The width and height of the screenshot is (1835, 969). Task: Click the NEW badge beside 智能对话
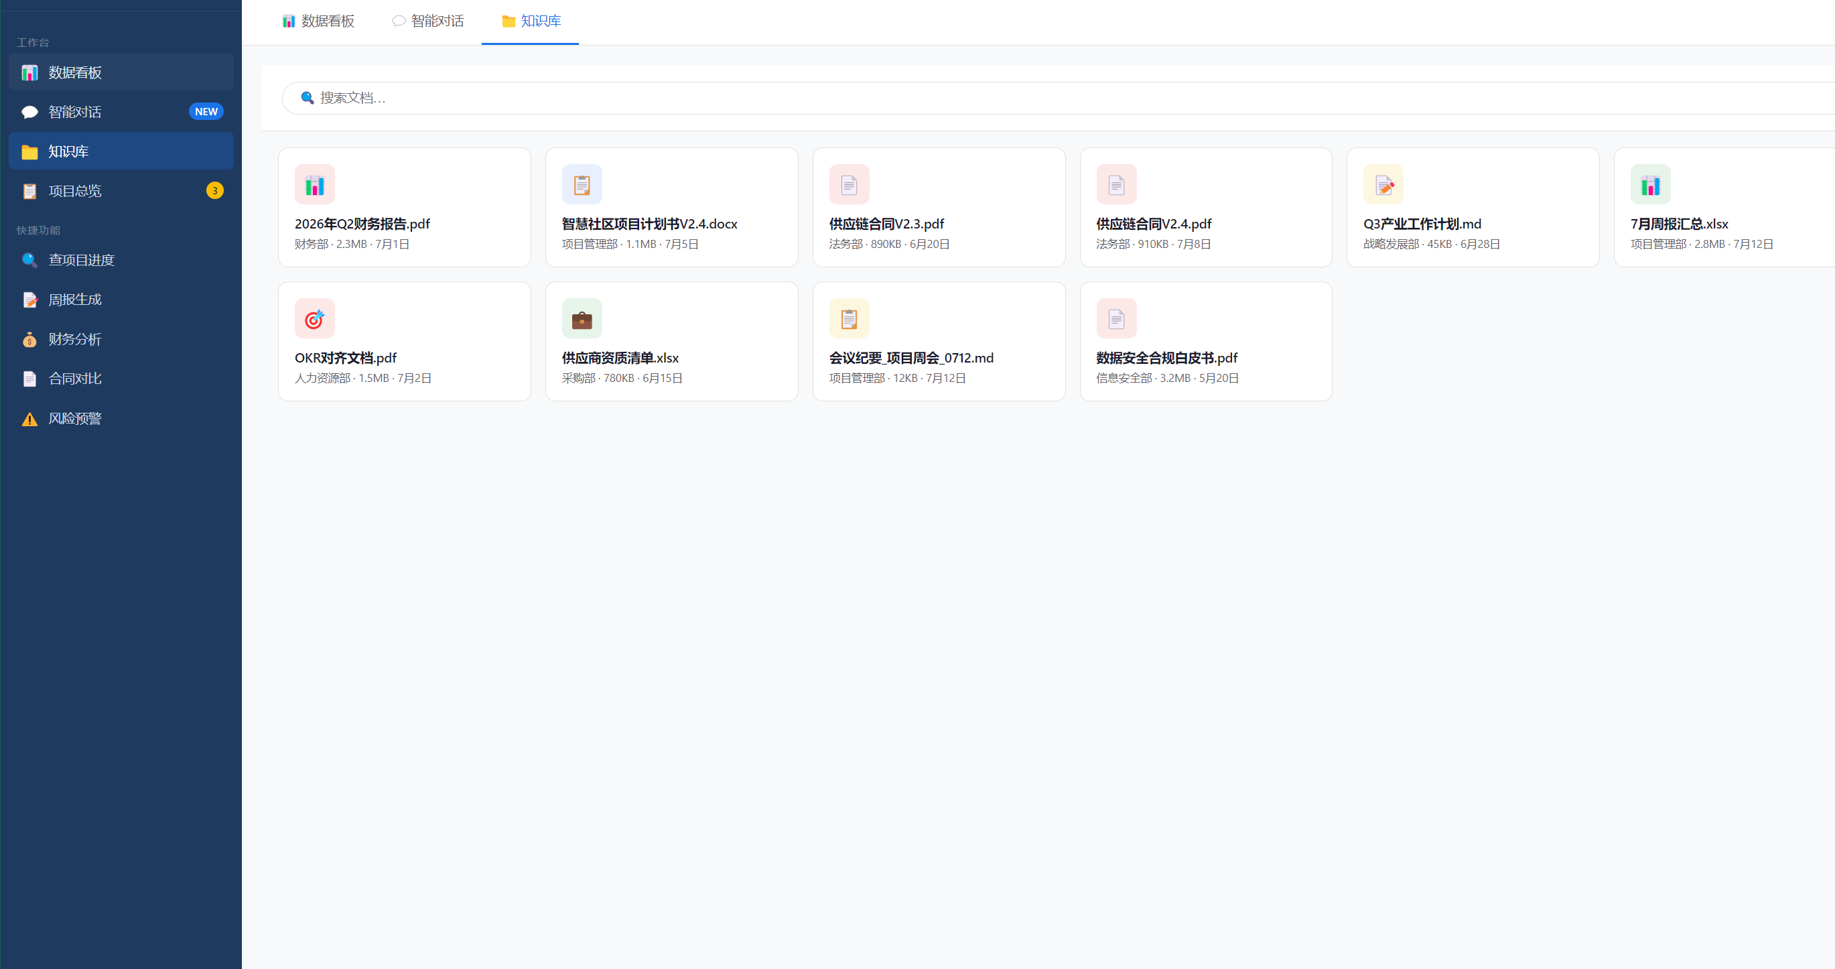[x=206, y=112]
